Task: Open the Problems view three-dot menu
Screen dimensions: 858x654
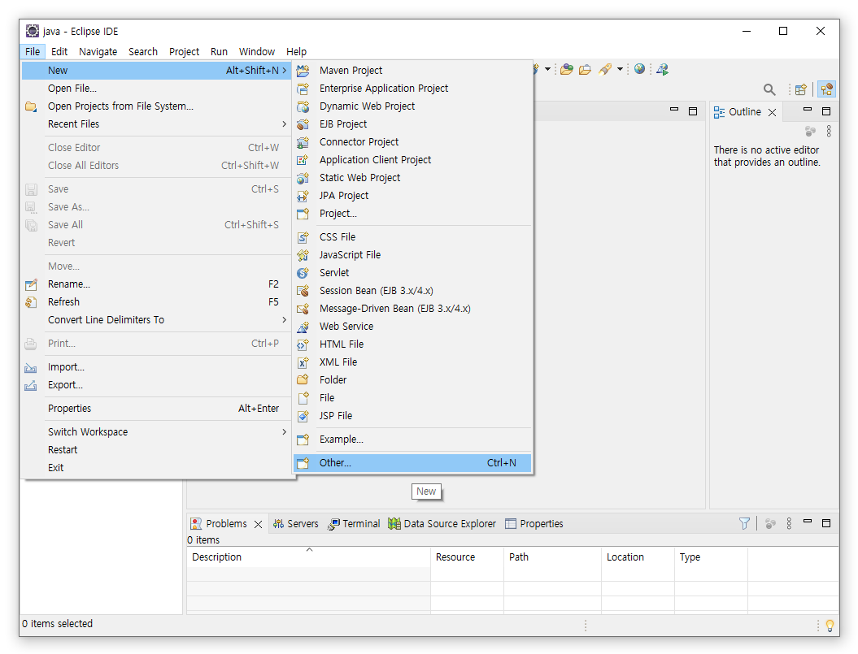Action: tap(789, 524)
